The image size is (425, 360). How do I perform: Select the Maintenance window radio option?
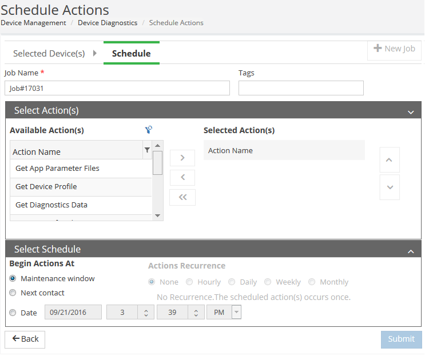point(13,279)
